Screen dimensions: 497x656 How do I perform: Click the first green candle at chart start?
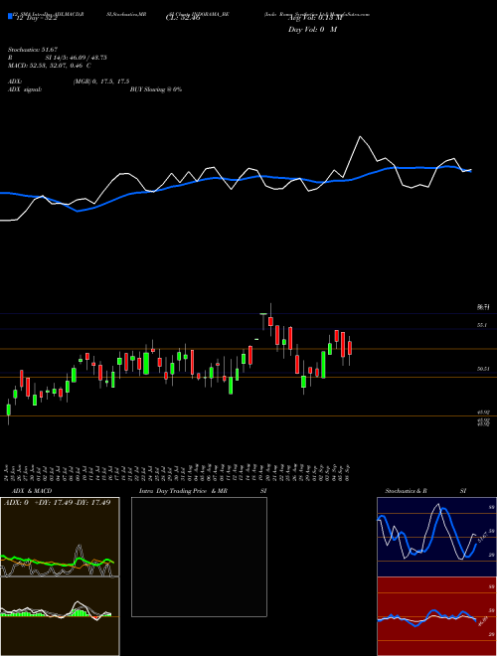[x=8, y=410]
